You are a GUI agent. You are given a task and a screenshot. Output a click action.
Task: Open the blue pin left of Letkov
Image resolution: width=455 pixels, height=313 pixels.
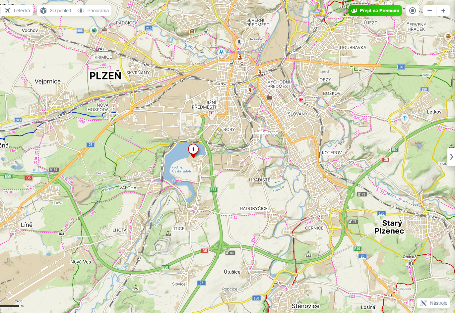point(404,118)
